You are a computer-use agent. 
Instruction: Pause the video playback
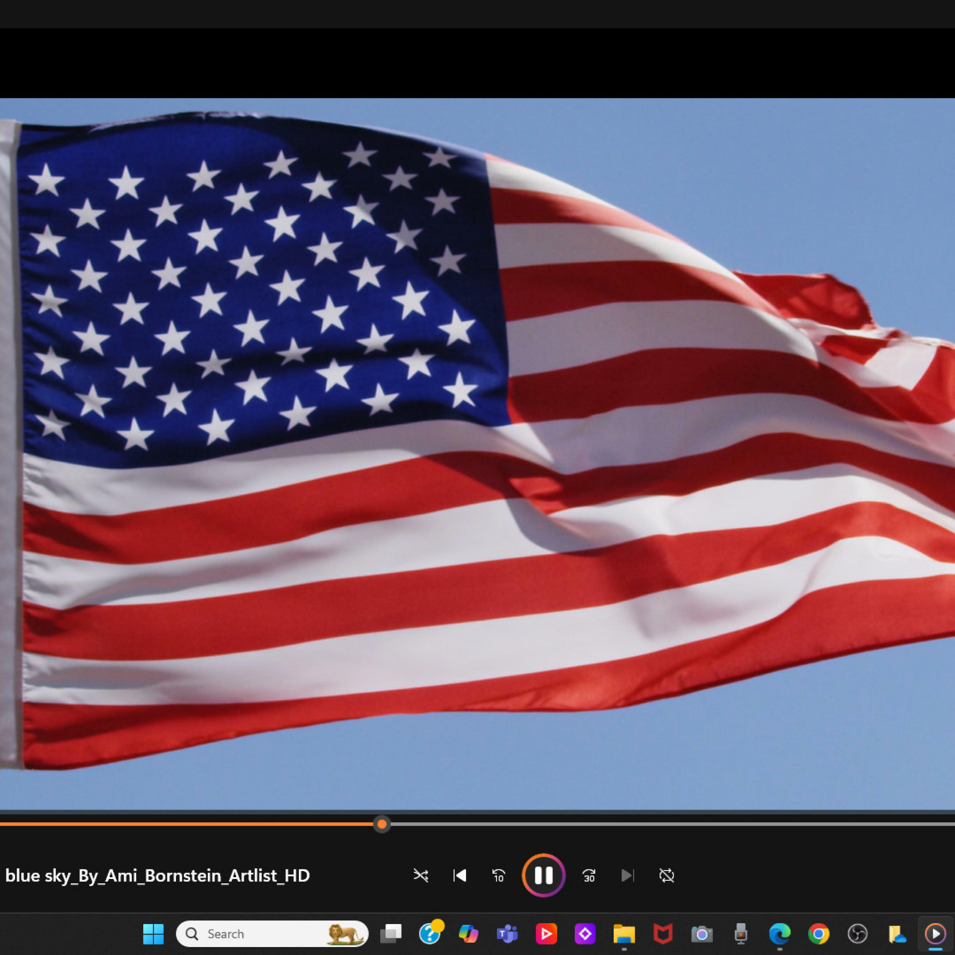tap(543, 875)
